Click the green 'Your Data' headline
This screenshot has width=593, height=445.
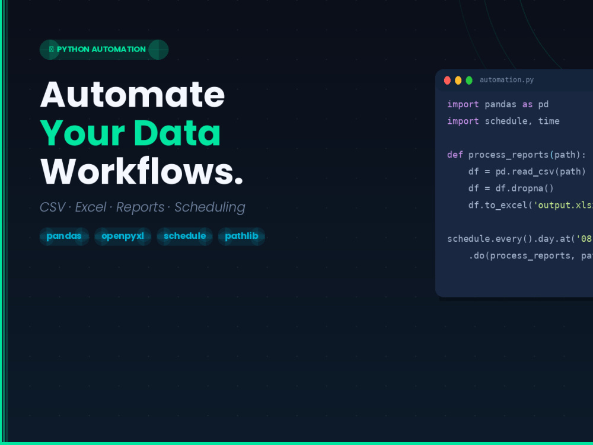(x=130, y=133)
